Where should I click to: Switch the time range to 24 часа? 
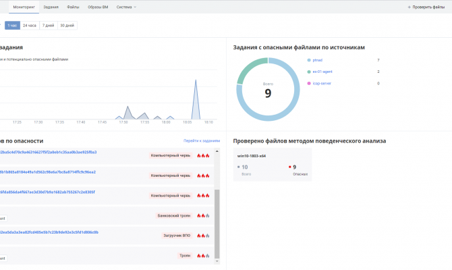[30, 25]
